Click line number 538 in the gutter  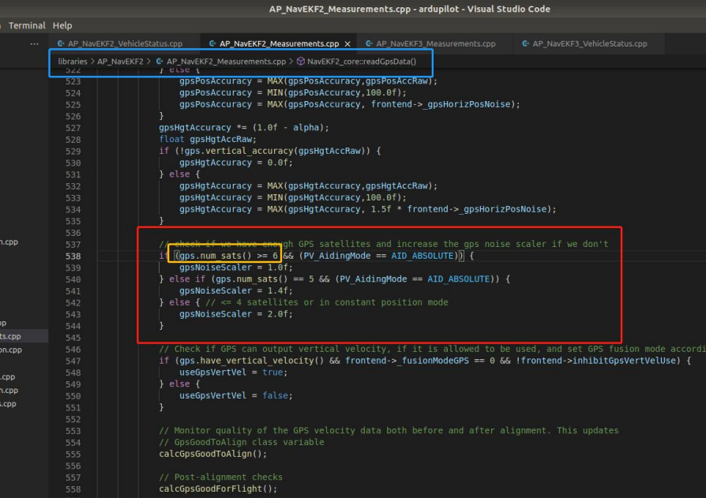(73, 256)
